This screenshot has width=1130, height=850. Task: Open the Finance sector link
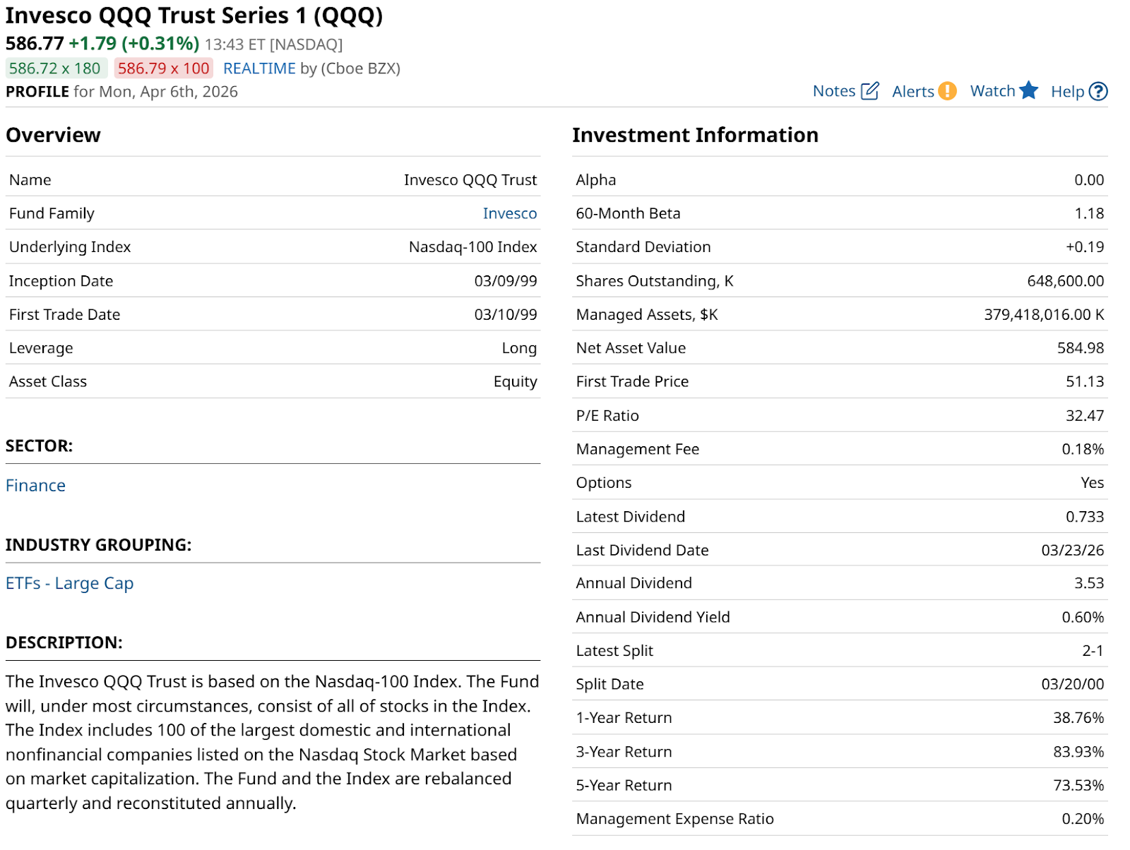click(x=35, y=486)
